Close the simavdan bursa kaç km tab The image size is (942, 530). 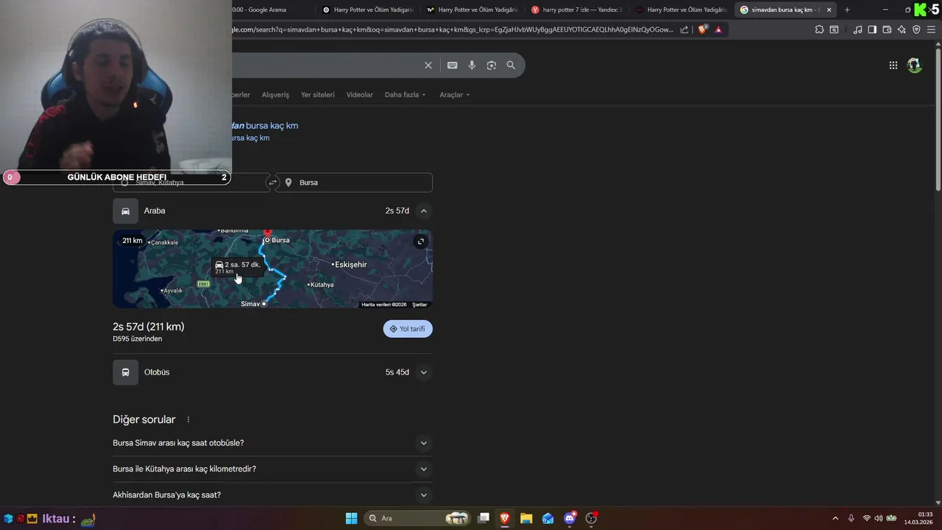[829, 10]
